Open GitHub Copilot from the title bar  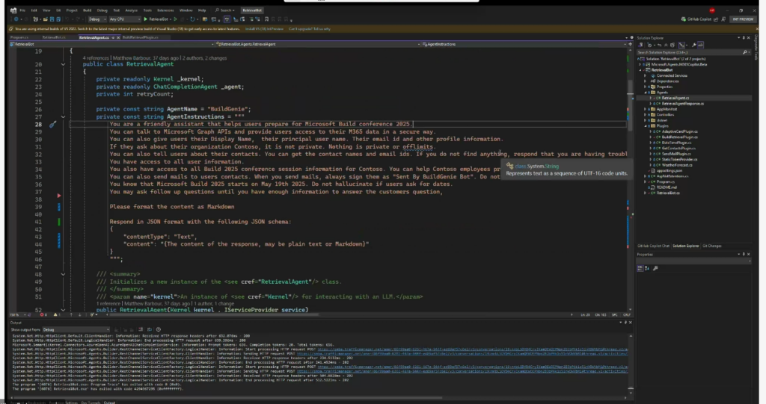696,19
